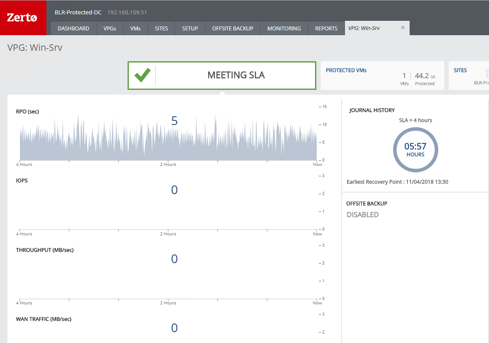Viewport: 489px width, 343px height.
Task: Click the green checkmark SLA icon
Action: click(x=142, y=76)
